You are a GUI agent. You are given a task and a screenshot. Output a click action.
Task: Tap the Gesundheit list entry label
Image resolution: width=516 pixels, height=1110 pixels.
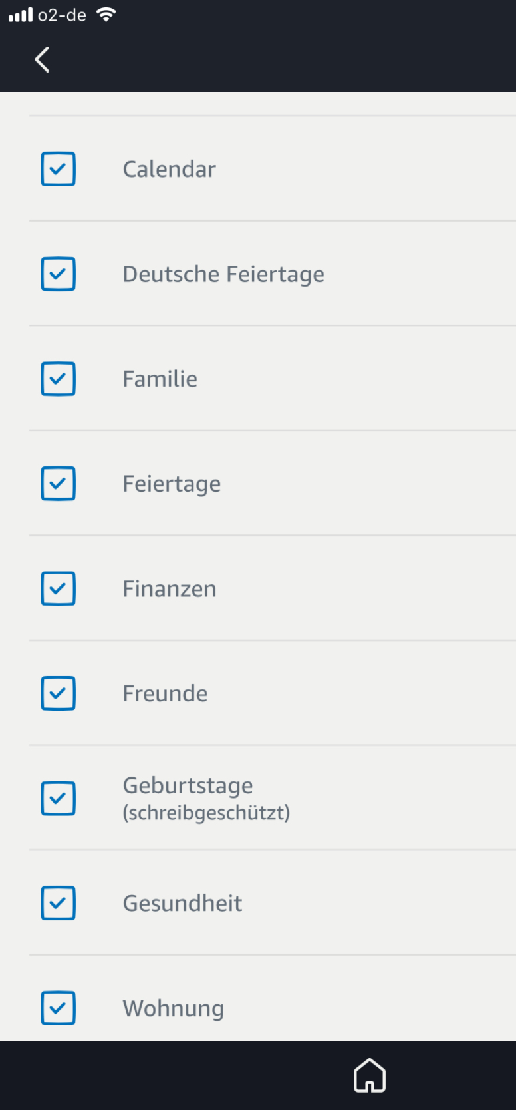pyautogui.click(x=182, y=903)
